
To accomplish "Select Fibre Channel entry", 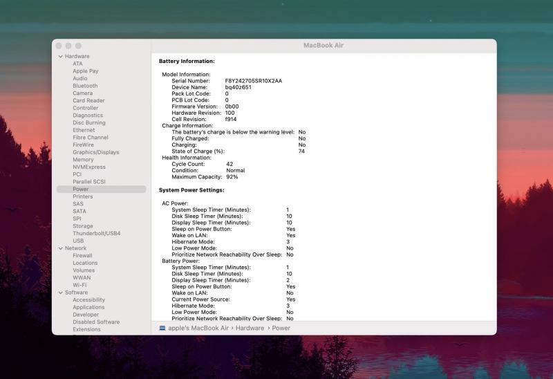I will 91,138.
